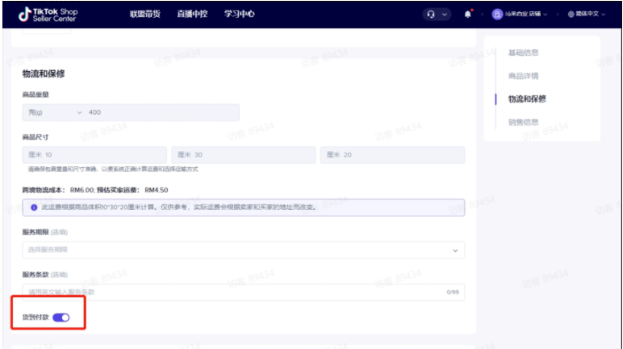Expand the shop account name dropdown

tap(526, 15)
